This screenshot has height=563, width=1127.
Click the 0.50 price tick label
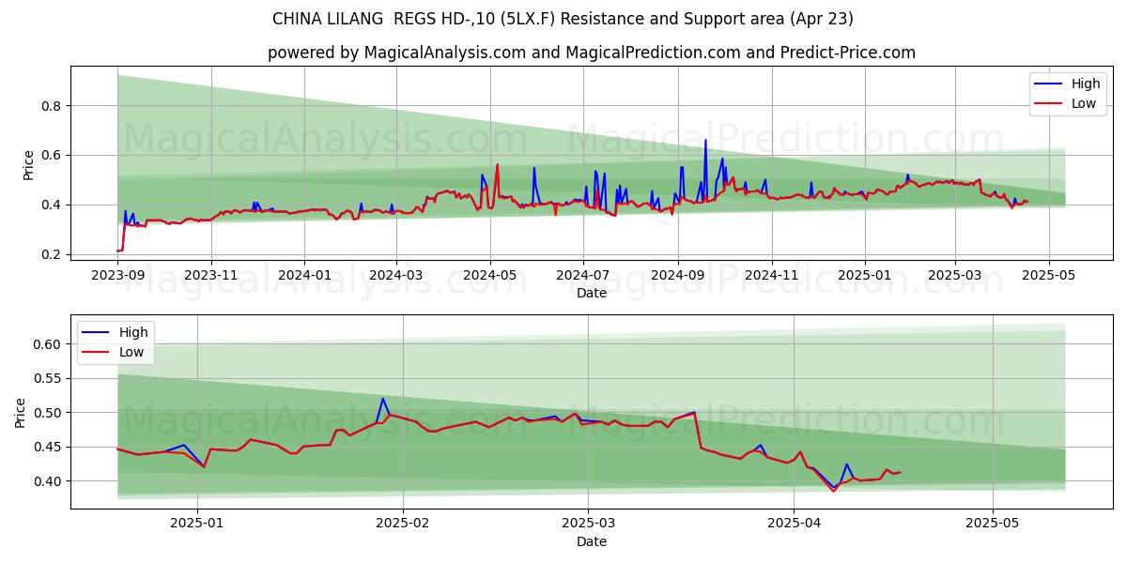pos(50,413)
